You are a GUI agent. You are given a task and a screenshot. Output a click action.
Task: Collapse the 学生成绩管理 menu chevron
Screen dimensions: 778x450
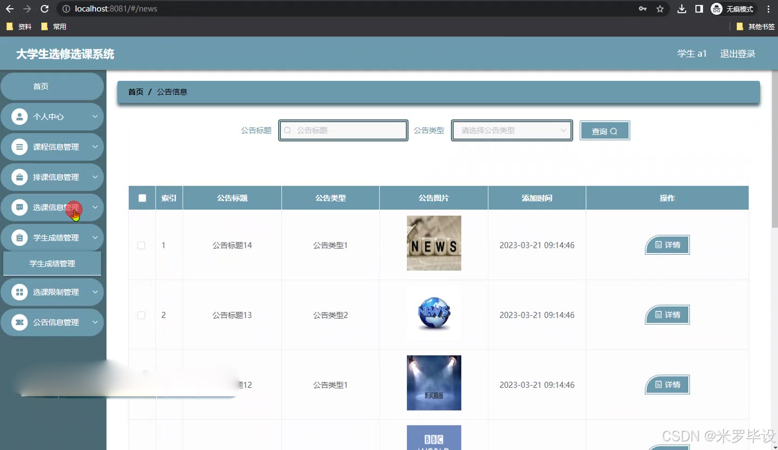95,237
